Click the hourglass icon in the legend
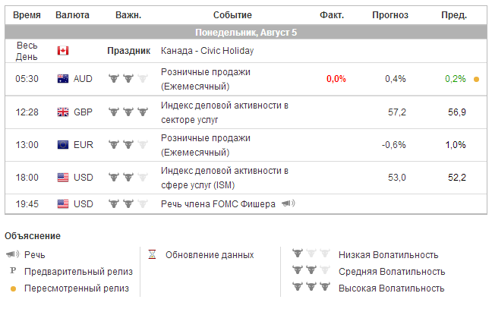 point(152,255)
